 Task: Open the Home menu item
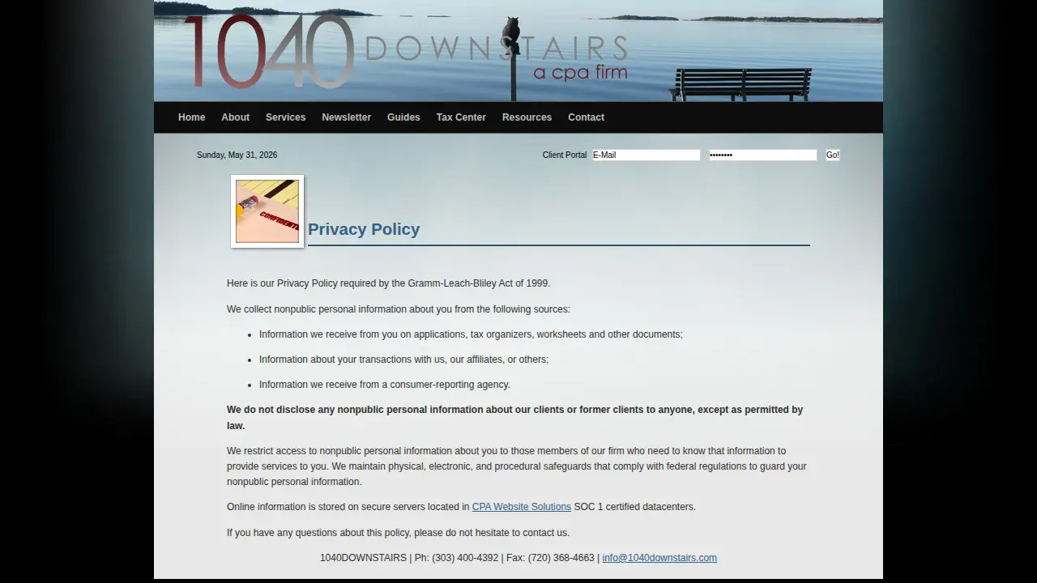click(191, 117)
